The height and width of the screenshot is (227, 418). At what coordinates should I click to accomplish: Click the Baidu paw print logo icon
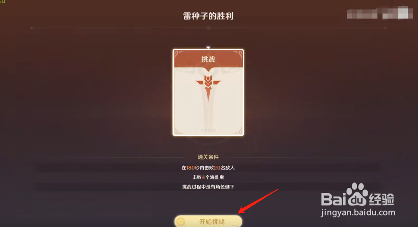tap(357, 194)
